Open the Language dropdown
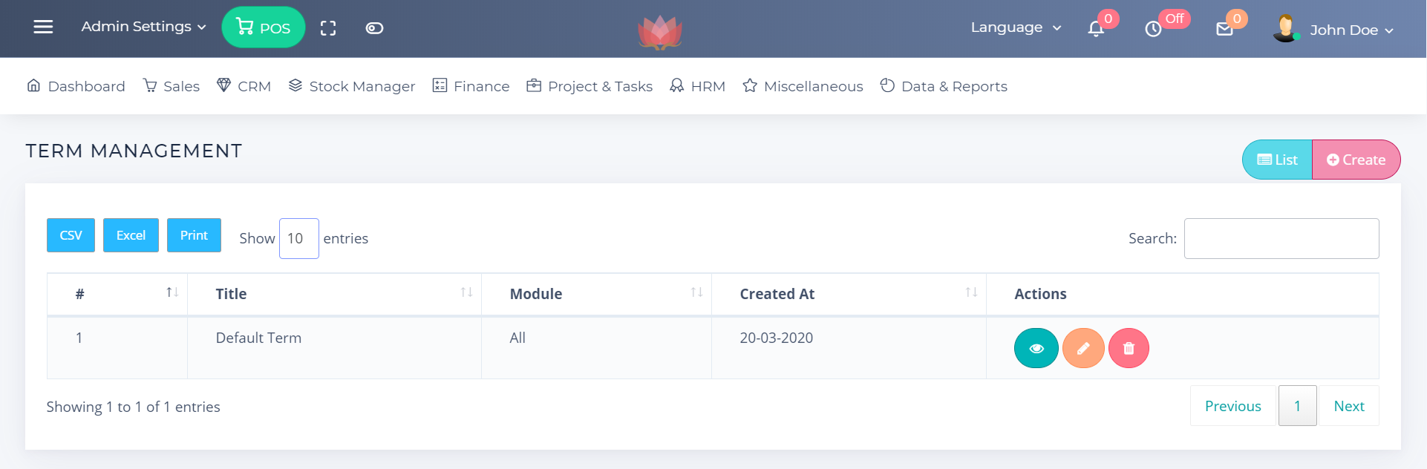The height and width of the screenshot is (469, 1427). (x=1016, y=27)
